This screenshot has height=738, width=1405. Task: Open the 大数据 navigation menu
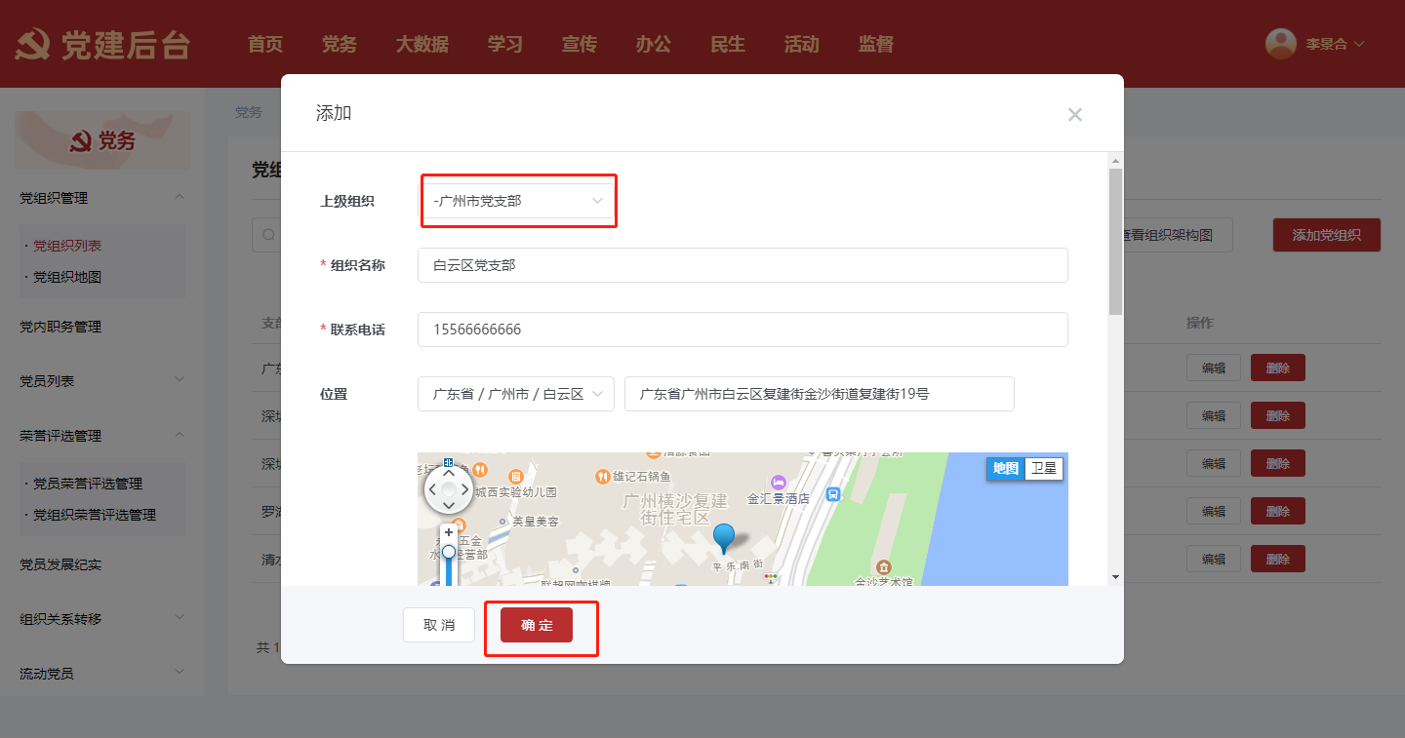(421, 44)
